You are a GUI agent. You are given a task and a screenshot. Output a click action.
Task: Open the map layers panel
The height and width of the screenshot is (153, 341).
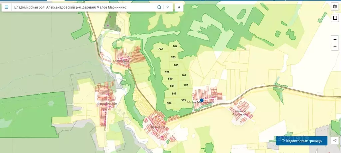click(x=335, y=6)
